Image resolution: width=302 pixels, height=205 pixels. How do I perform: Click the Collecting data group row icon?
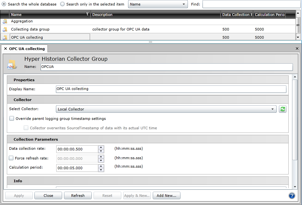tap(5, 30)
